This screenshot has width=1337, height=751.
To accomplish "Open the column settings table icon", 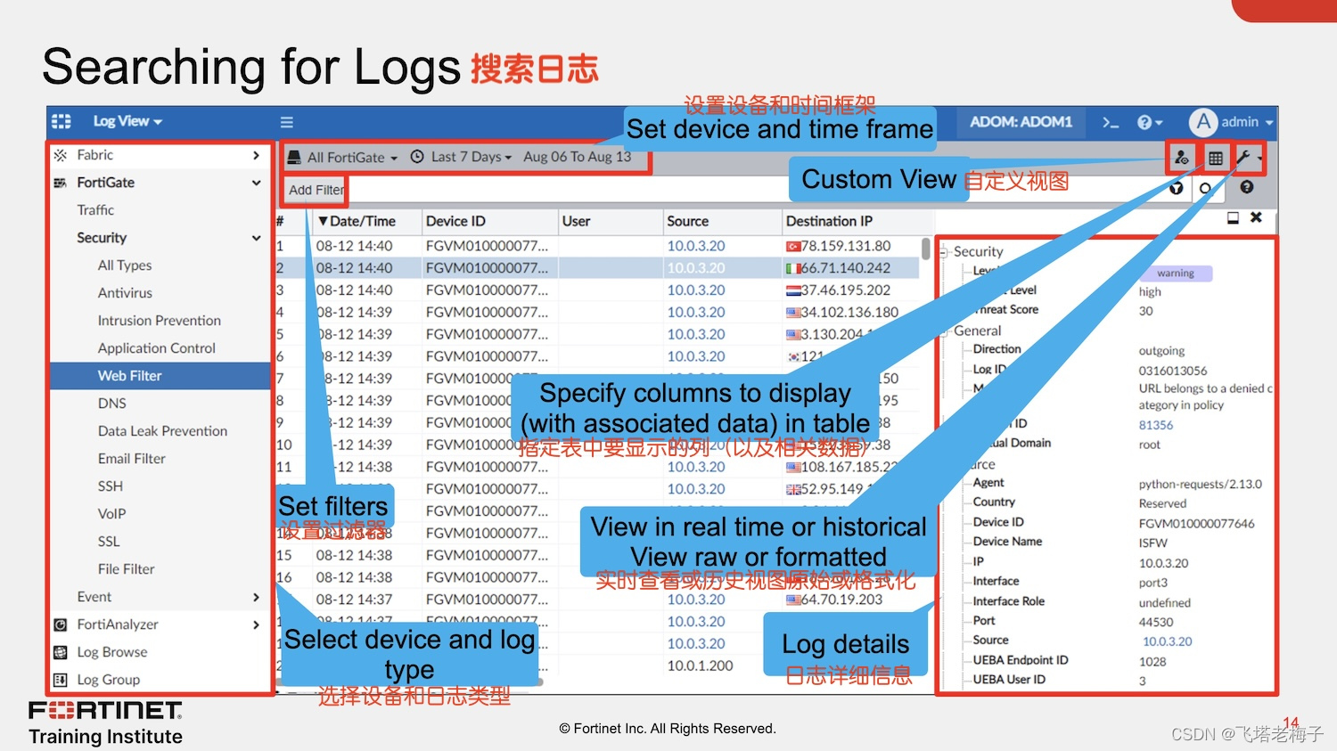I will [1215, 159].
